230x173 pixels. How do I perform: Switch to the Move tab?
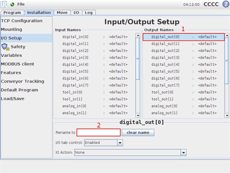(62, 12)
